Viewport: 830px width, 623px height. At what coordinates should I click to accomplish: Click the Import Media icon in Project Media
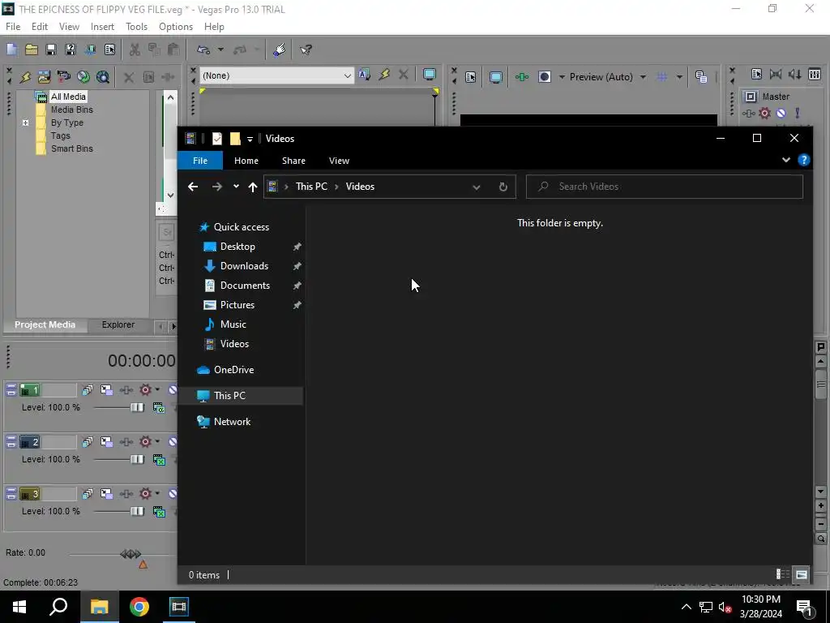44,77
